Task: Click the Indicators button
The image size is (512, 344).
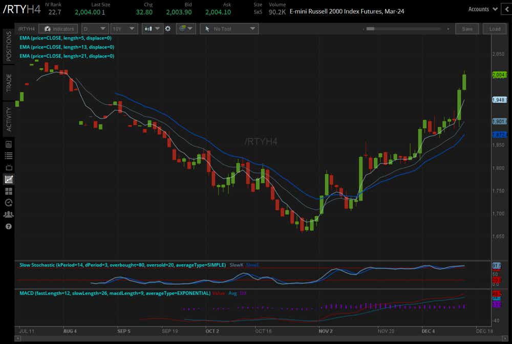Action: [59, 29]
